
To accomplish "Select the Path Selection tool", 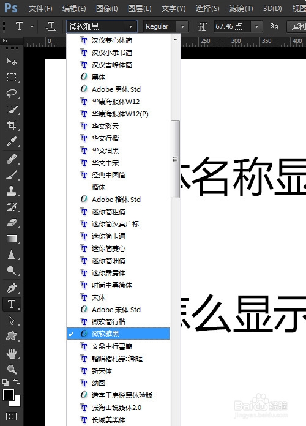I will coord(12,320).
